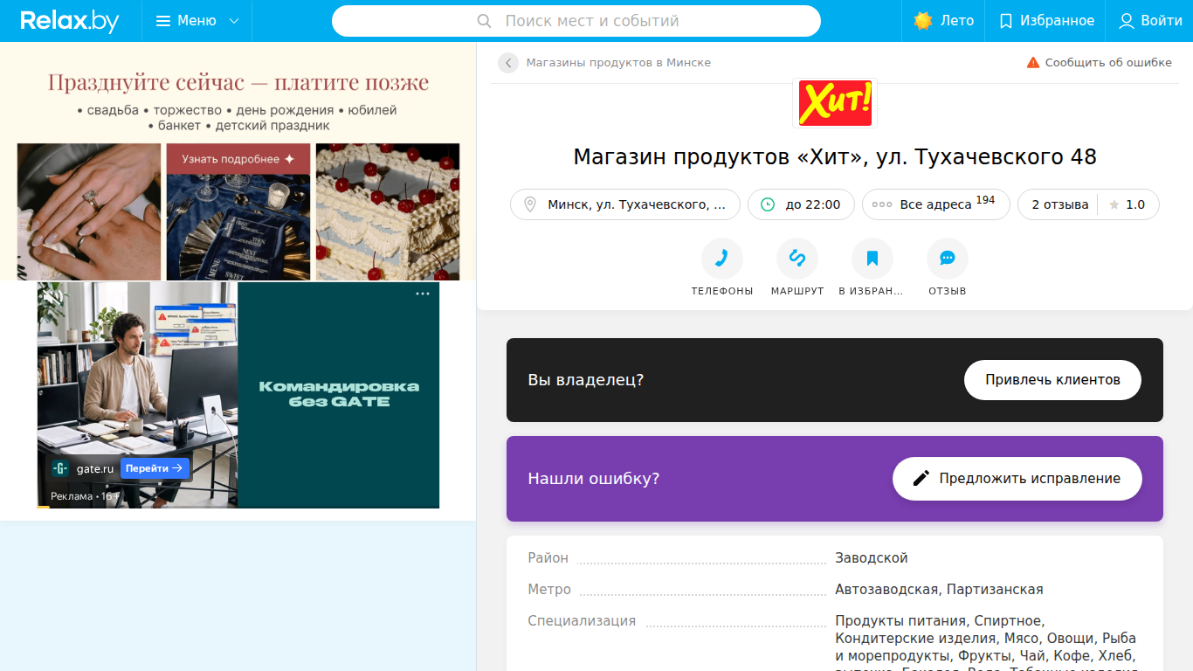Click the search magnifier icon
This screenshot has width=1193, height=671.
[485, 21]
